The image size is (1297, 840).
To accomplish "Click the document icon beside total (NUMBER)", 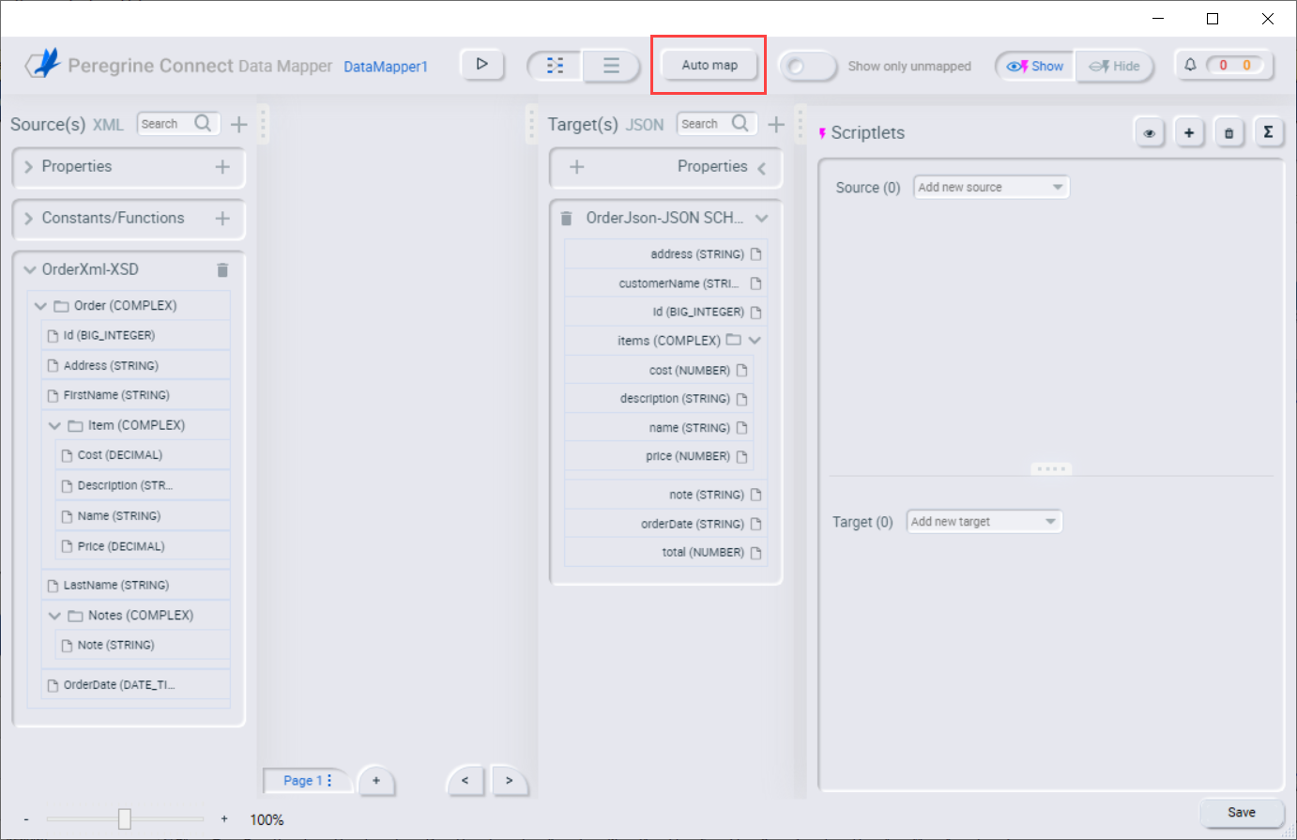I will tap(756, 553).
